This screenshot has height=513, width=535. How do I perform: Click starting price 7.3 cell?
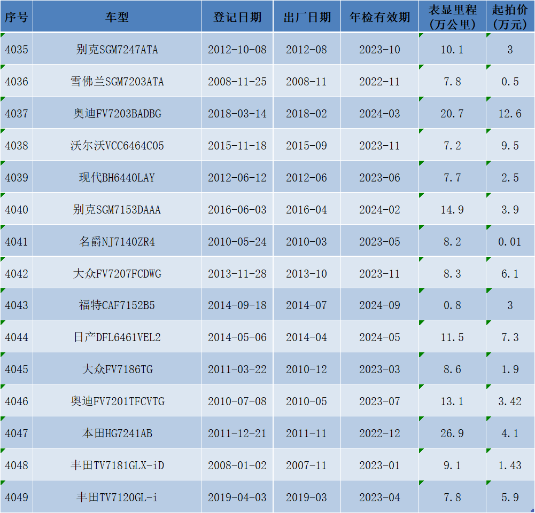(x=510, y=337)
